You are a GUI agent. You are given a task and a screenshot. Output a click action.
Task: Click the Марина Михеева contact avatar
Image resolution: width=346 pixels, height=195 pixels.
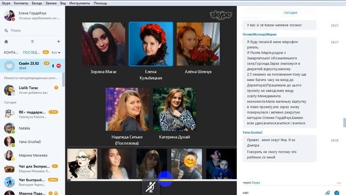[x=10, y=155]
